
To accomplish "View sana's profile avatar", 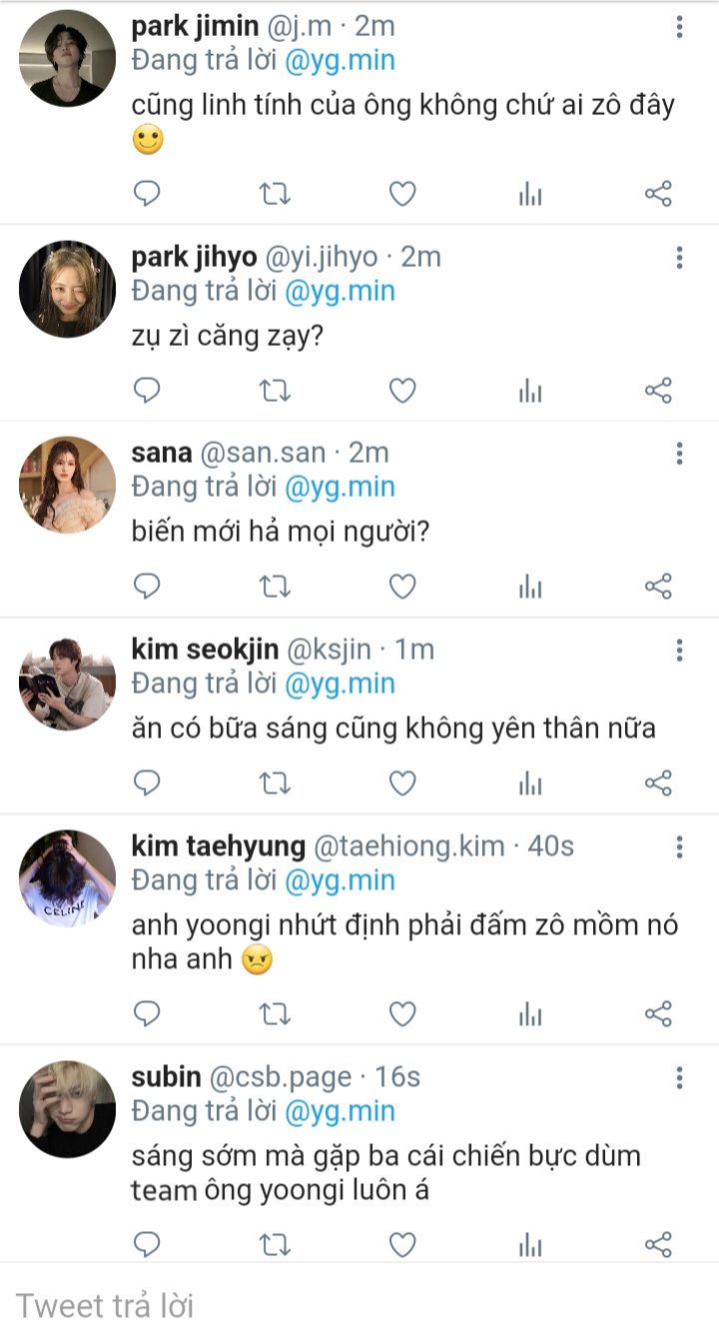I will point(68,484).
